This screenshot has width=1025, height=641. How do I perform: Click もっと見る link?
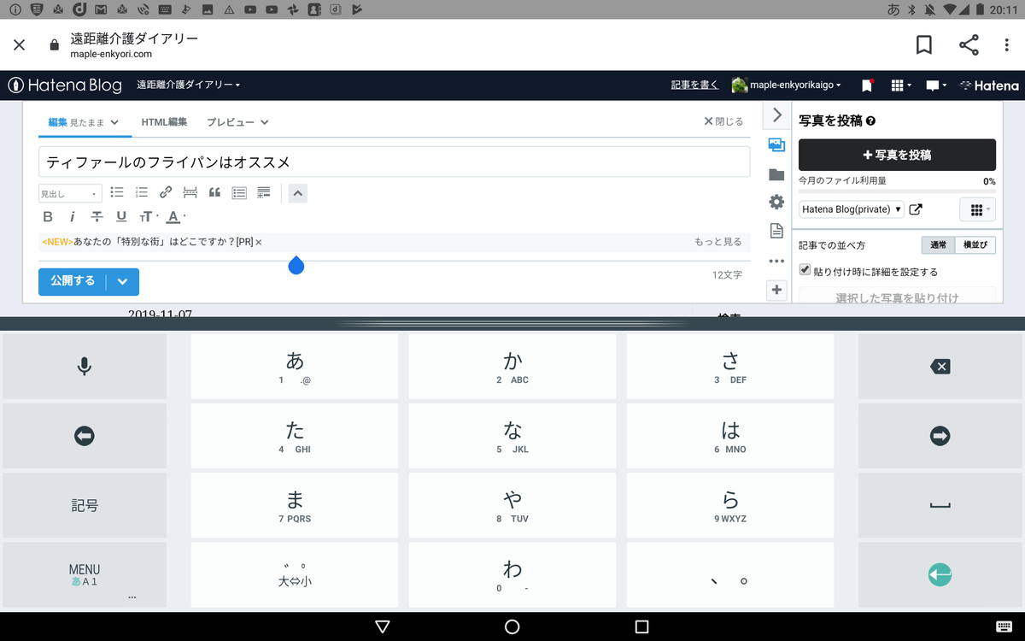tap(718, 242)
